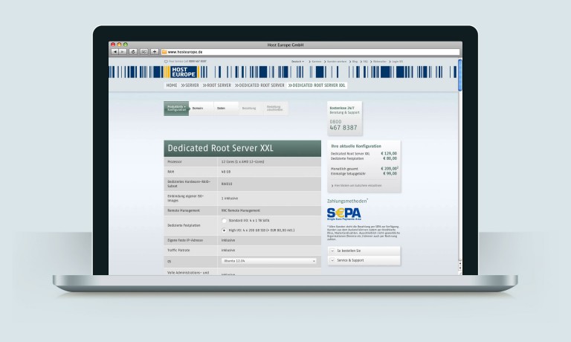The width and height of the screenshot is (571, 342).
Task: Click the 'Remote Management' row label
Action: (184, 210)
